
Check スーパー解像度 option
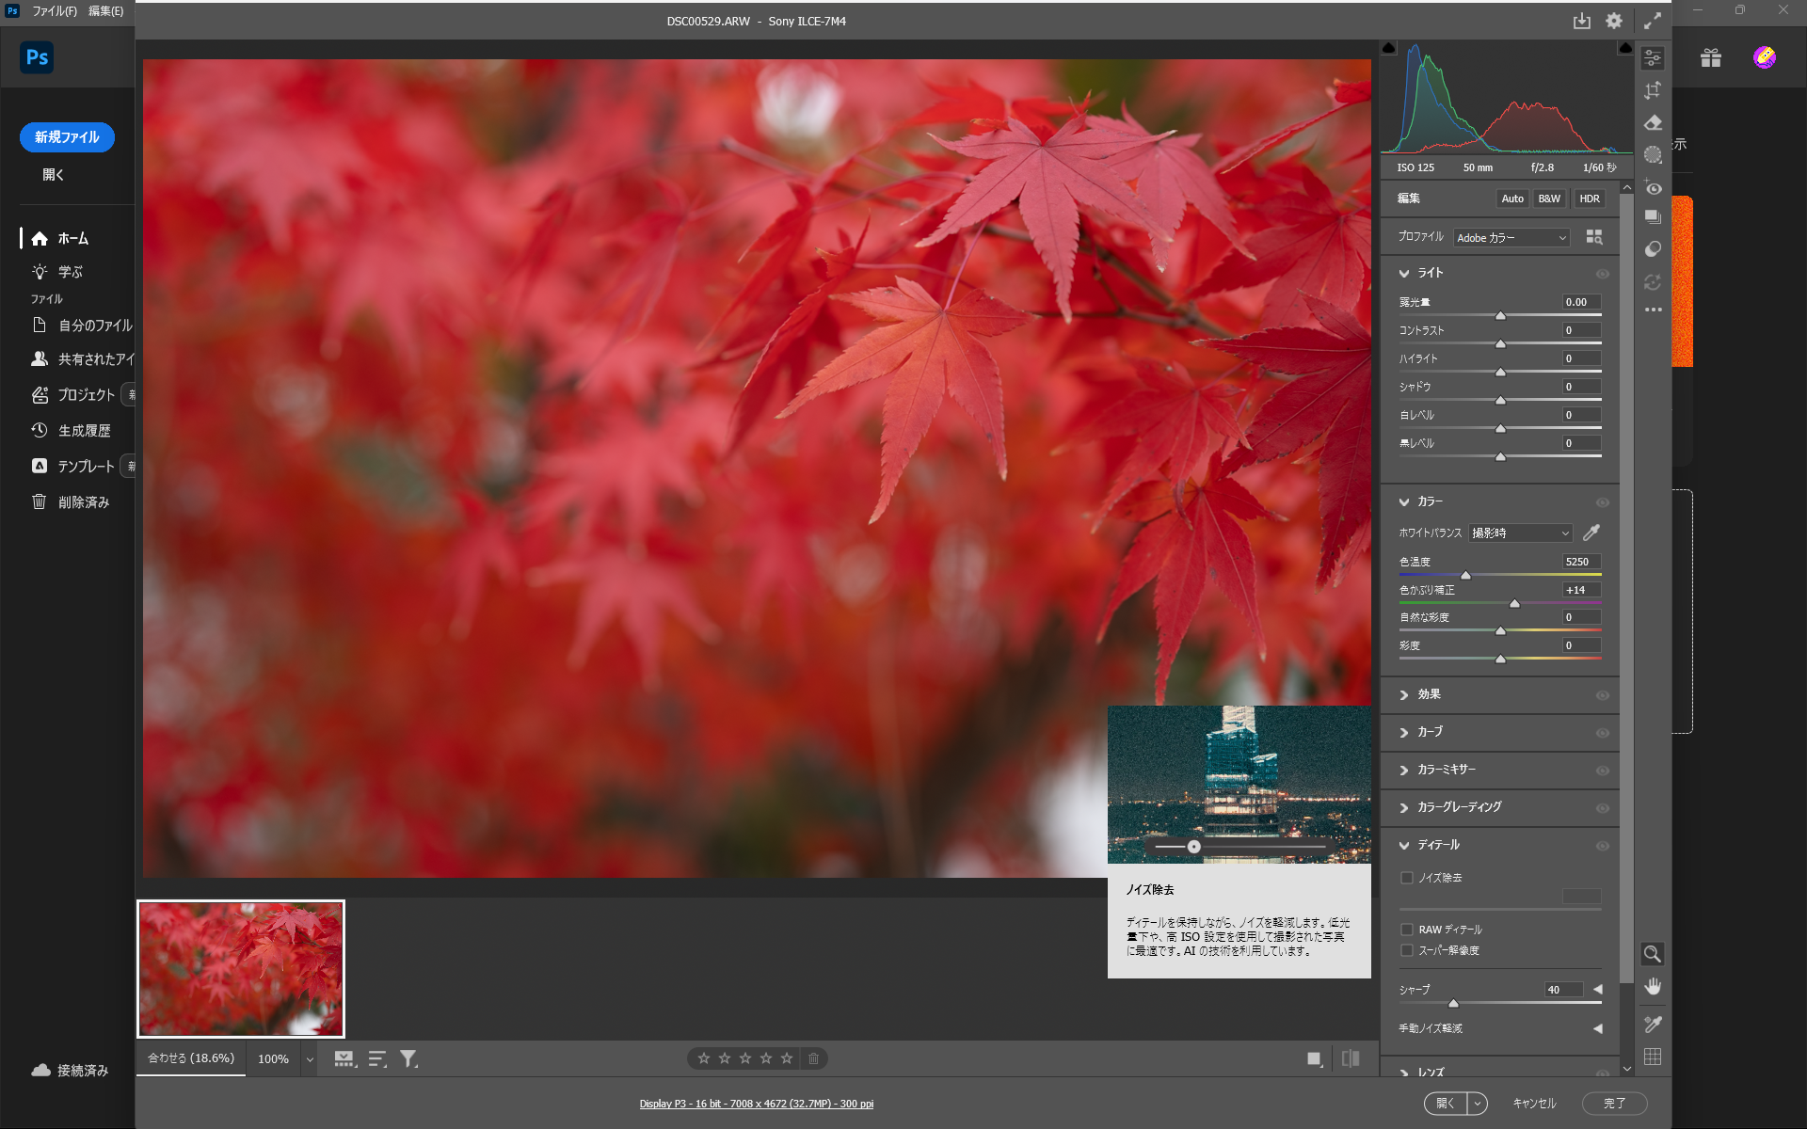(x=1407, y=950)
